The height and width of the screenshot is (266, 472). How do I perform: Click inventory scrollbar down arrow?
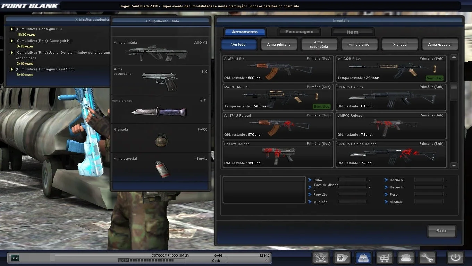(x=454, y=166)
